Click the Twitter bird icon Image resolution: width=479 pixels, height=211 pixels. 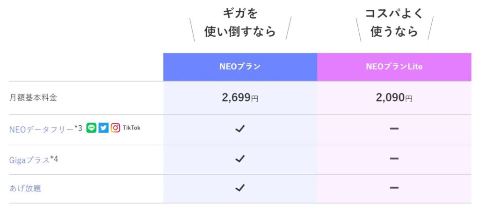[103, 128]
